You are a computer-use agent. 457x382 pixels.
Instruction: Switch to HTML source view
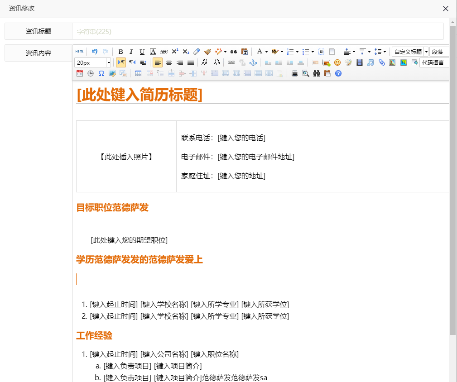79,52
